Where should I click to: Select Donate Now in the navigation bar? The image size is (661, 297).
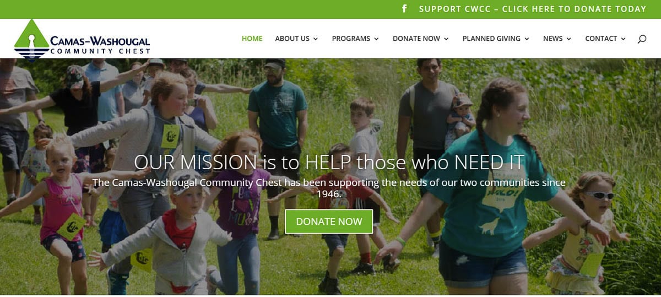416,39
